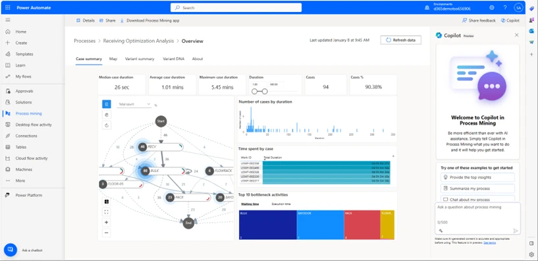
Task: Click the Start node in process map
Action: [x=161, y=121]
